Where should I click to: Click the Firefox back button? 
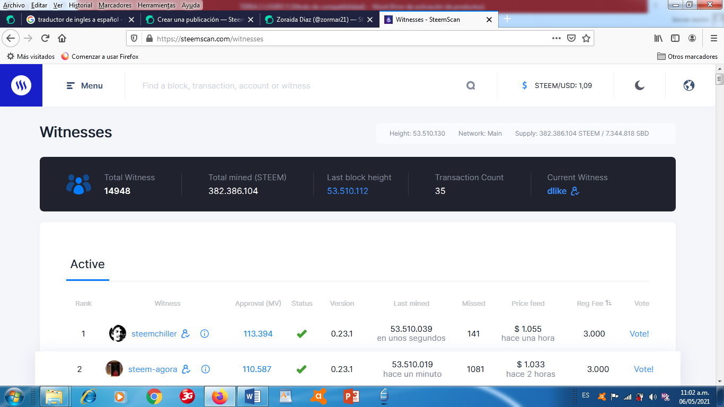[11, 38]
